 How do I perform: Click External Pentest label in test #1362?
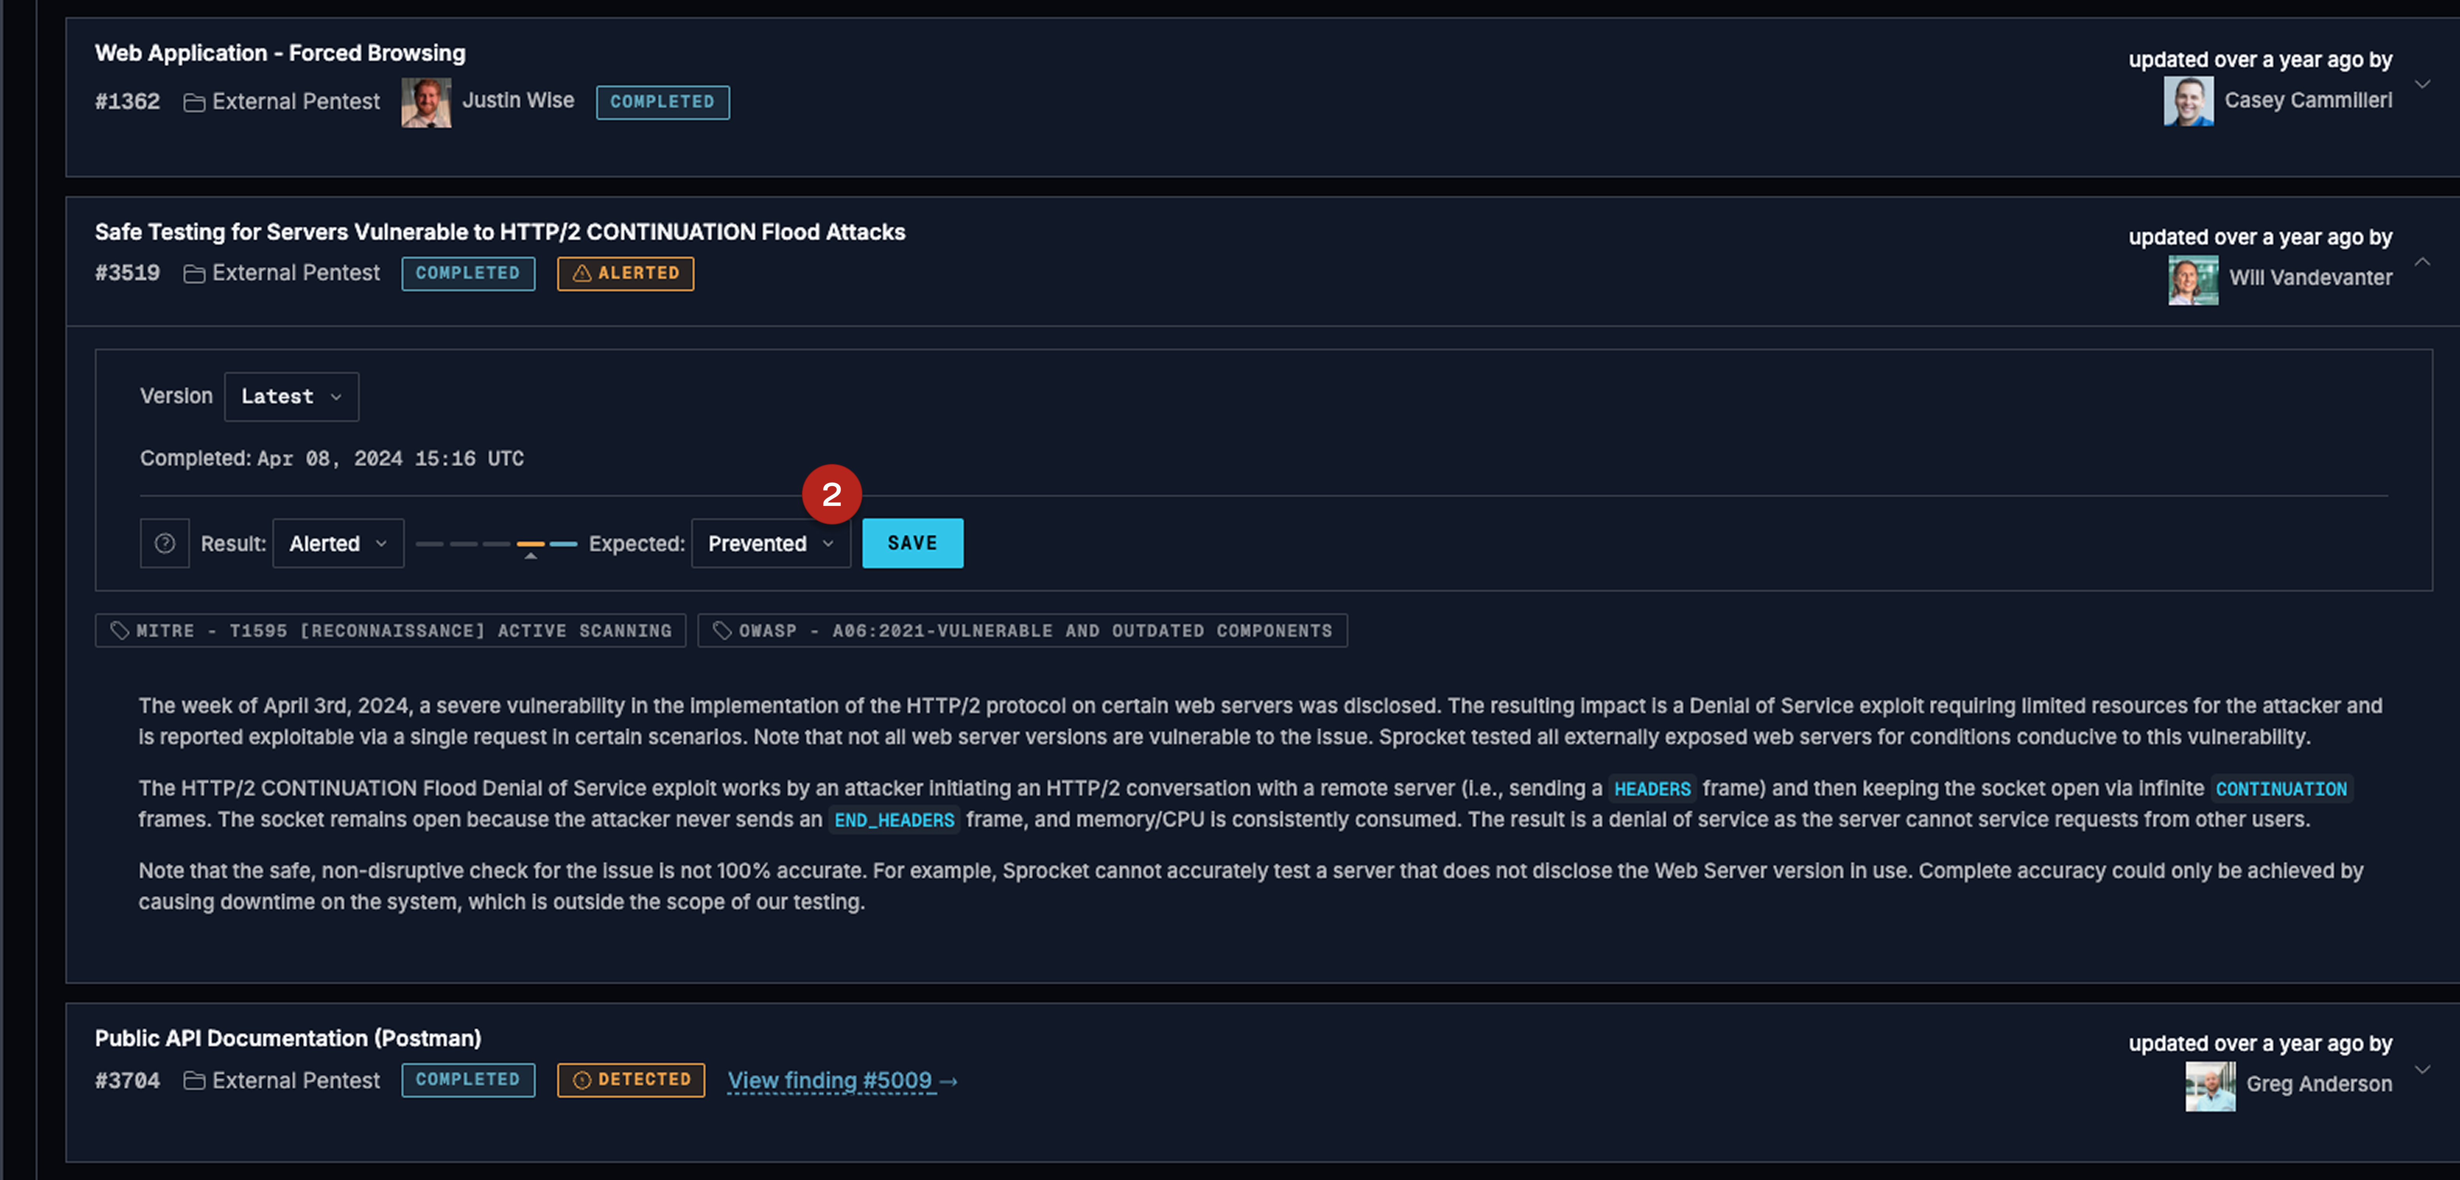coord(296,102)
